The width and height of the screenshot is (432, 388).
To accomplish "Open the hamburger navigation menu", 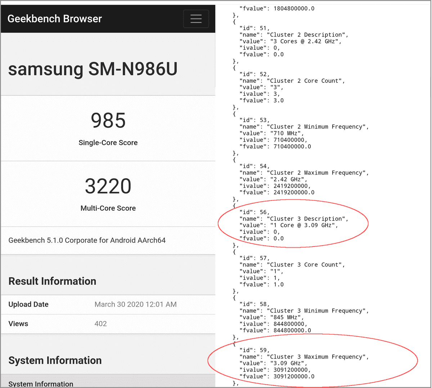I will (x=196, y=19).
